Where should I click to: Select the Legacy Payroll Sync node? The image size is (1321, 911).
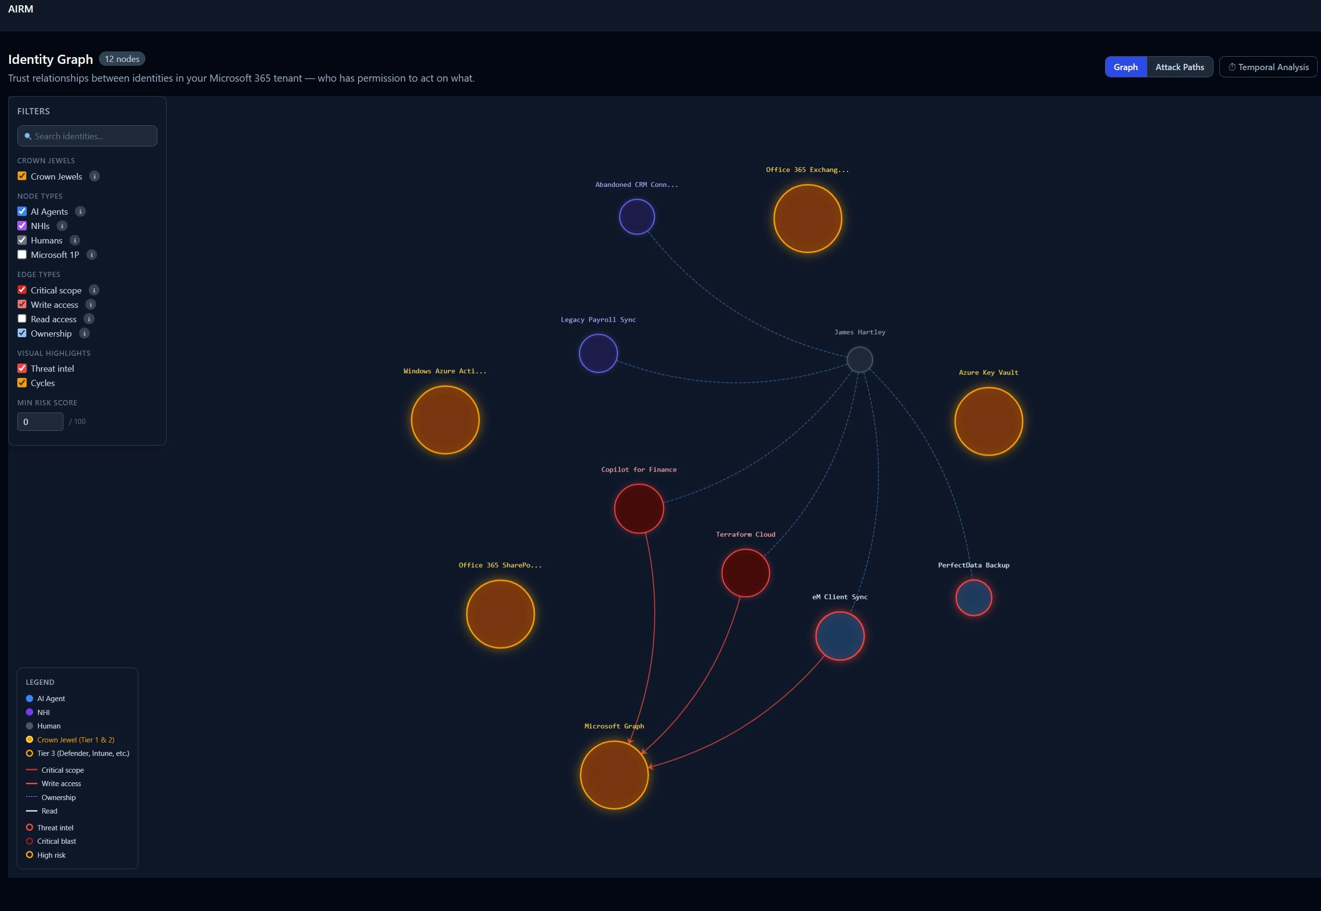(598, 353)
